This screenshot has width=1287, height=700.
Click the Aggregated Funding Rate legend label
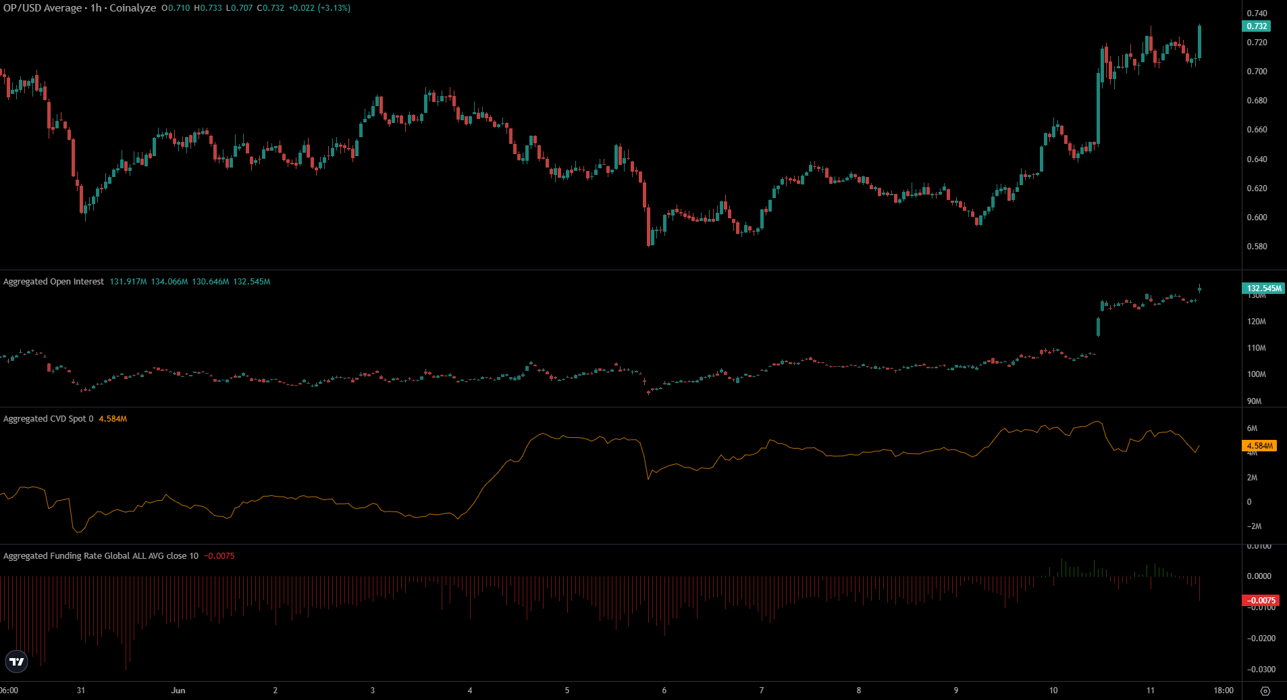(x=101, y=556)
